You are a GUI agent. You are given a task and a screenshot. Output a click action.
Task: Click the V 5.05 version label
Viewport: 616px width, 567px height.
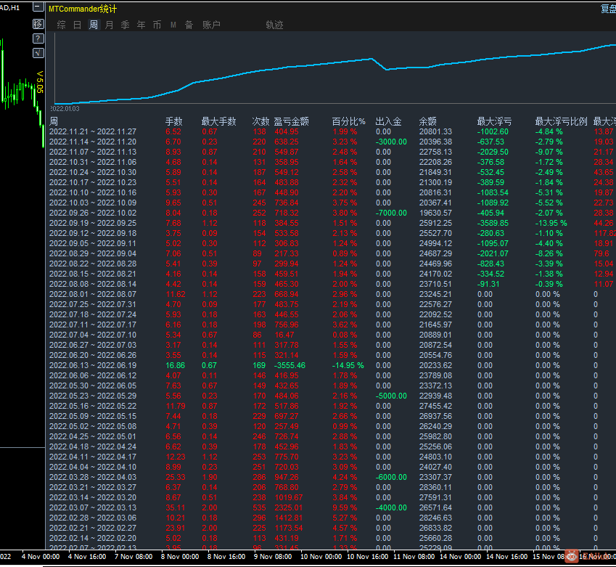coord(40,82)
